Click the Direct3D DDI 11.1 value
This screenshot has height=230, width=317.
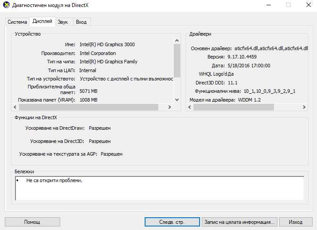coord(233,83)
